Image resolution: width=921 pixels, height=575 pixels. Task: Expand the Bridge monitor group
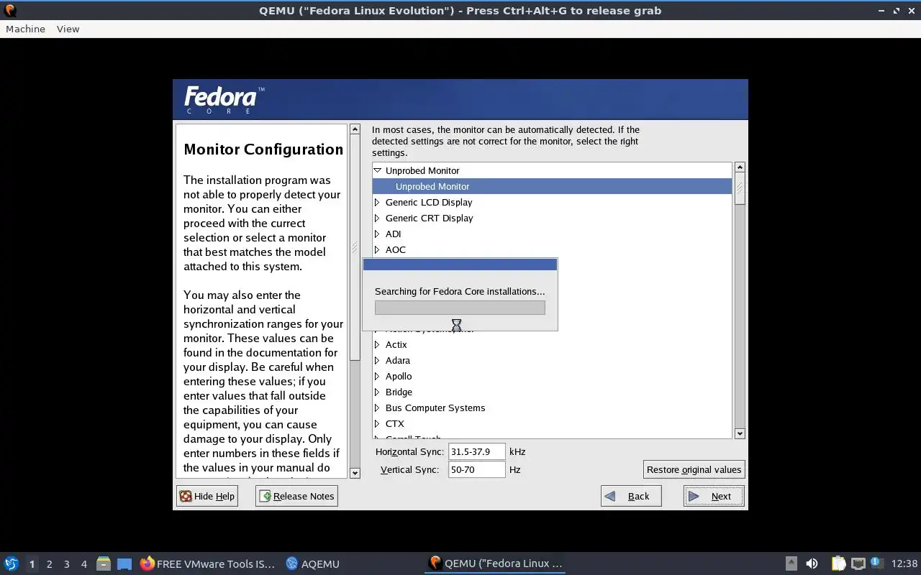377,392
